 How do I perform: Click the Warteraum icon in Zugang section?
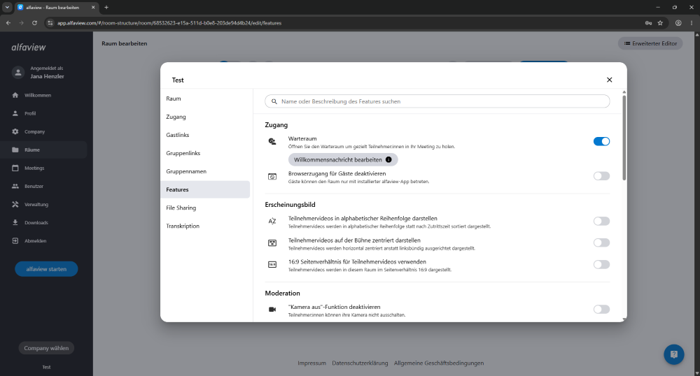(x=272, y=142)
